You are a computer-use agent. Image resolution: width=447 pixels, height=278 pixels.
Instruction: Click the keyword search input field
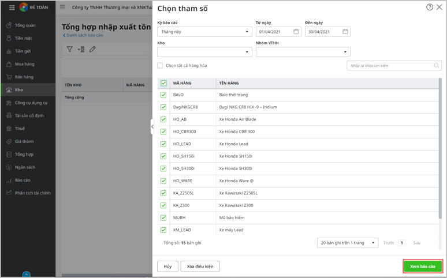394,66
